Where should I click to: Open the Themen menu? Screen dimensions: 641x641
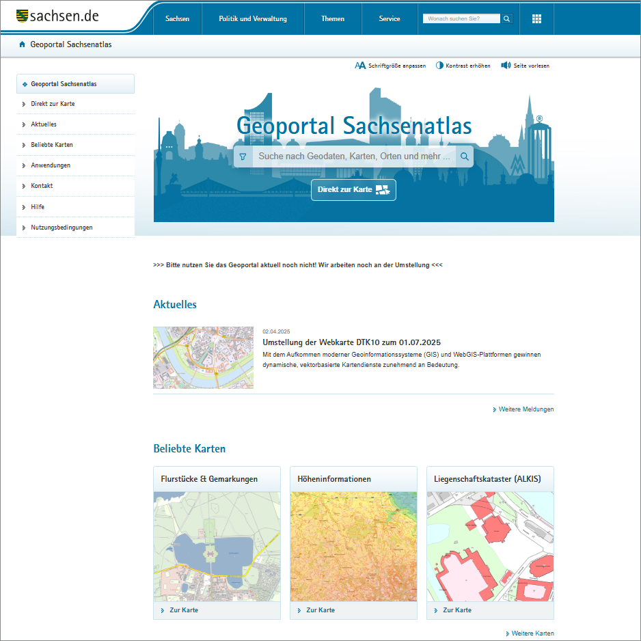coord(333,19)
